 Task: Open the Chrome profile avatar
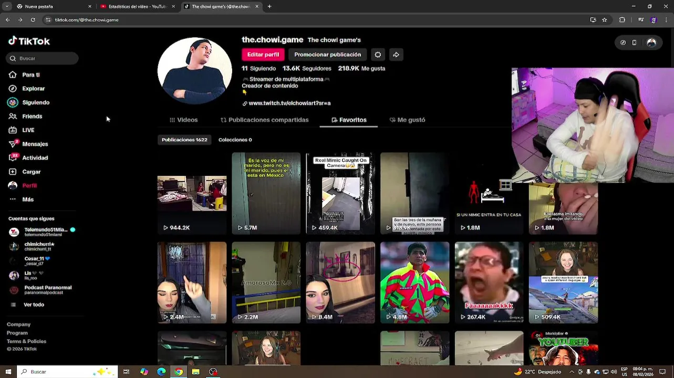[x=653, y=20]
